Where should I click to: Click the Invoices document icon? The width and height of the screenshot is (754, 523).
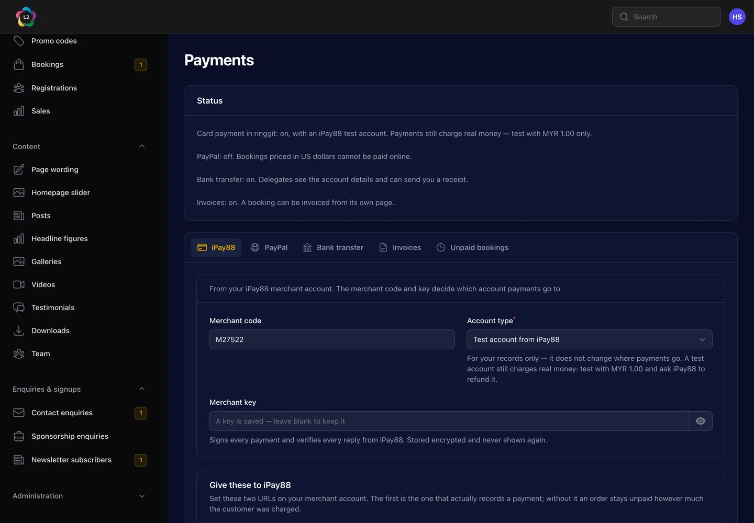(383, 247)
